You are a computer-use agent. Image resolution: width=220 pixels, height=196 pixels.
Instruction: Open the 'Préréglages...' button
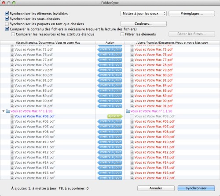192,14
